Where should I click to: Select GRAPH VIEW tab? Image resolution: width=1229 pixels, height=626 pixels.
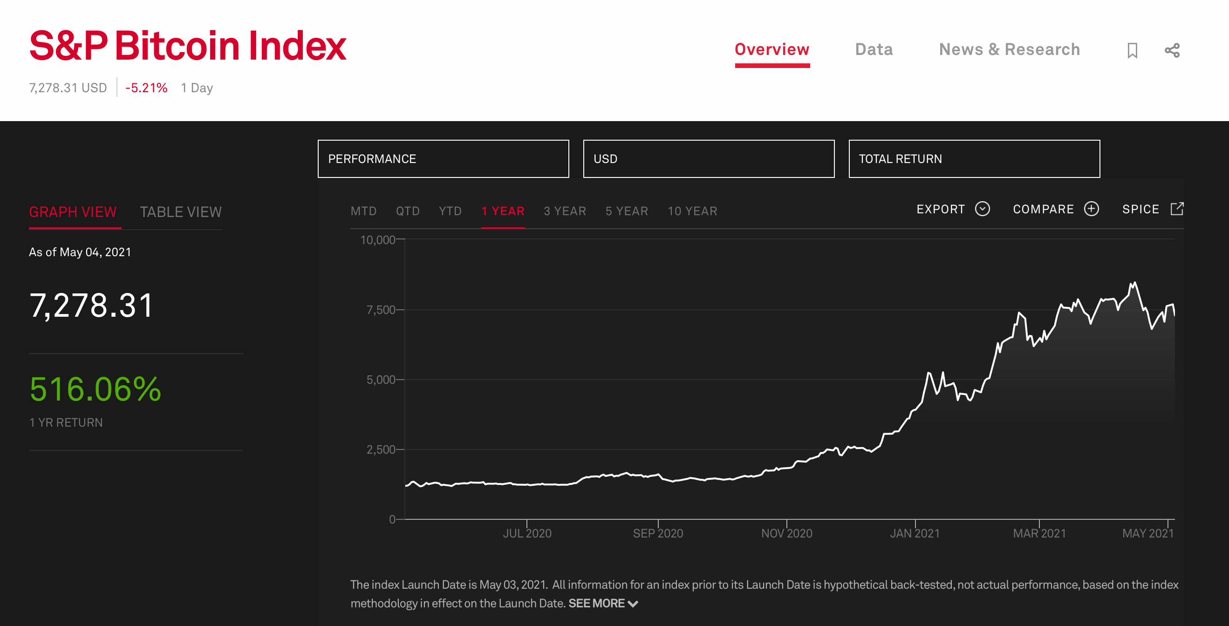pyautogui.click(x=73, y=212)
